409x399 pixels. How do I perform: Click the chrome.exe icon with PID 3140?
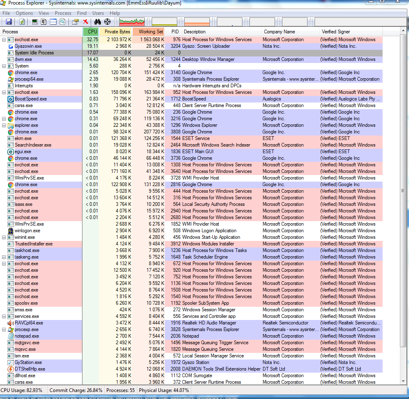tap(11, 72)
